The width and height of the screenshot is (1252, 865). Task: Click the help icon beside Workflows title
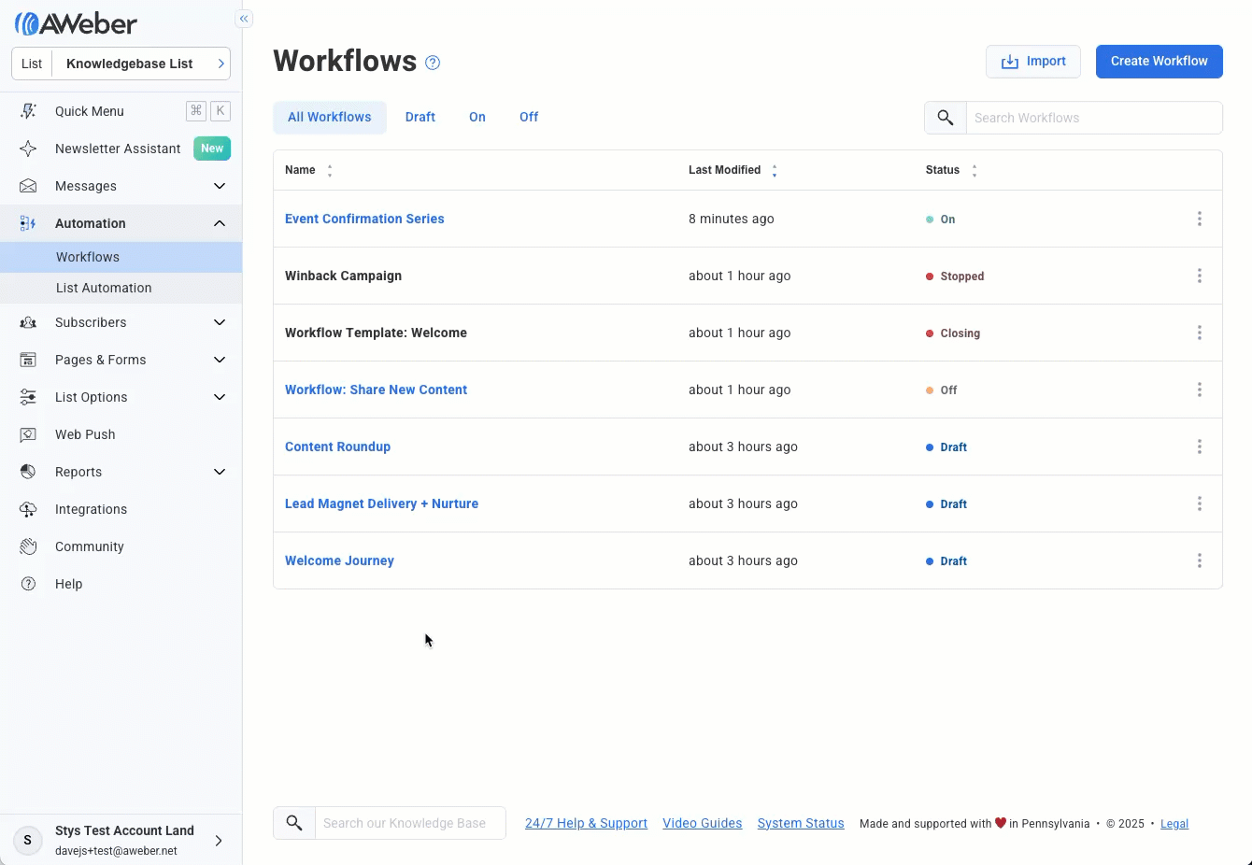433,63
